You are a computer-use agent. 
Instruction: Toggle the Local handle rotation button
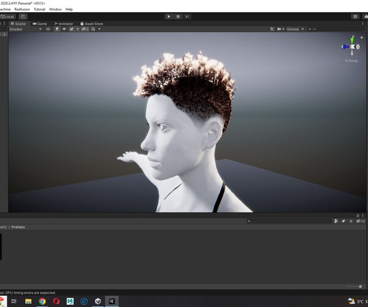tap(7, 17)
